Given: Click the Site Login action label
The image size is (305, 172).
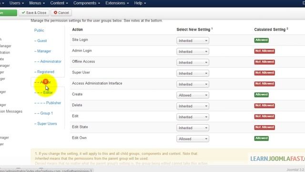Looking at the screenshot, I should pyautogui.click(x=80, y=40).
